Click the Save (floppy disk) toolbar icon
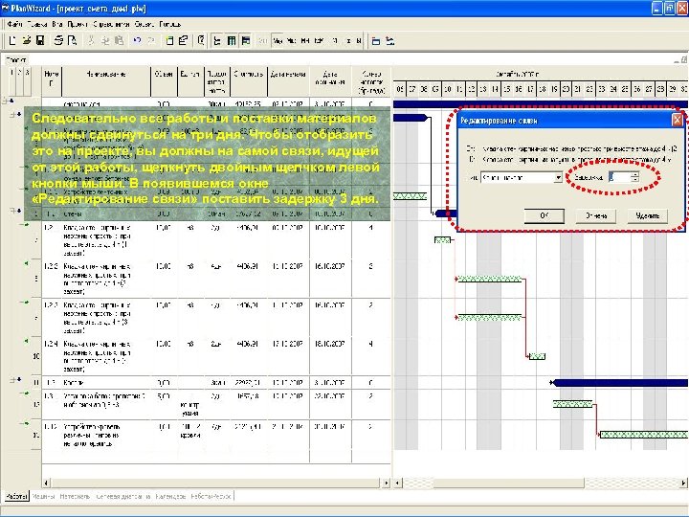Viewport: 689px width, 517px height. click(x=40, y=40)
